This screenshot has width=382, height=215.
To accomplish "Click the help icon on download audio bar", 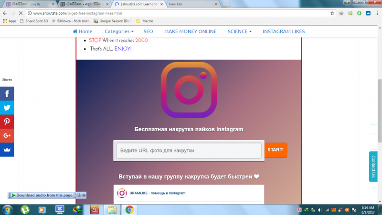I will click(79, 195).
